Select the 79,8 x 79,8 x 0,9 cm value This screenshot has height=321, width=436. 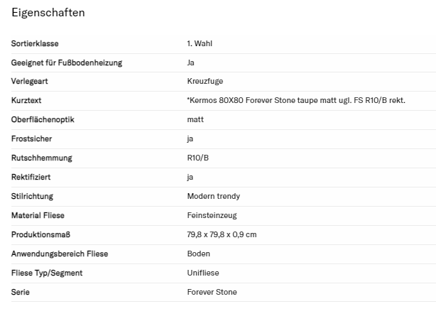(222, 234)
